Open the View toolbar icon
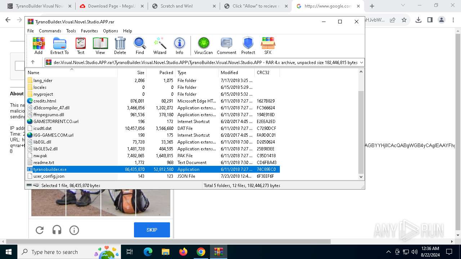The width and height of the screenshot is (461, 259). click(100, 46)
